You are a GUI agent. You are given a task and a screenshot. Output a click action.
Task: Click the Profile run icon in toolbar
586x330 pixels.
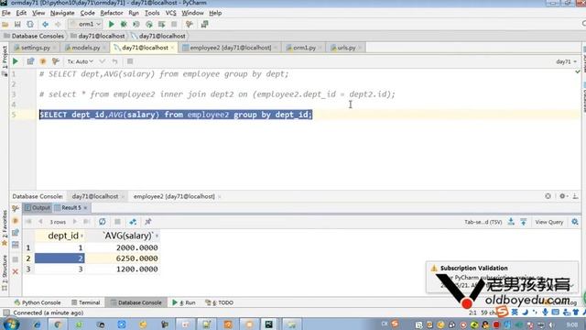(x=149, y=25)
